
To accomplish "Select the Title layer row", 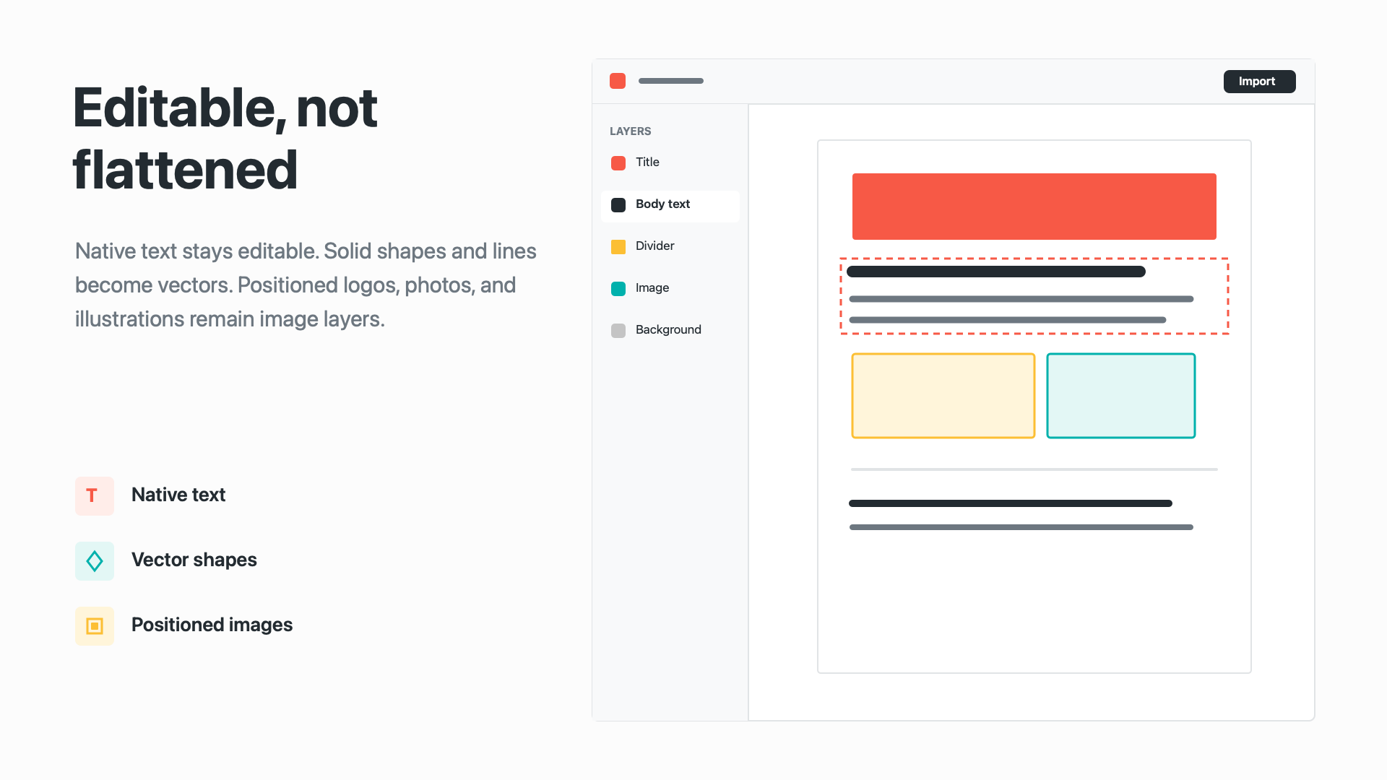I will pos(670,163).
